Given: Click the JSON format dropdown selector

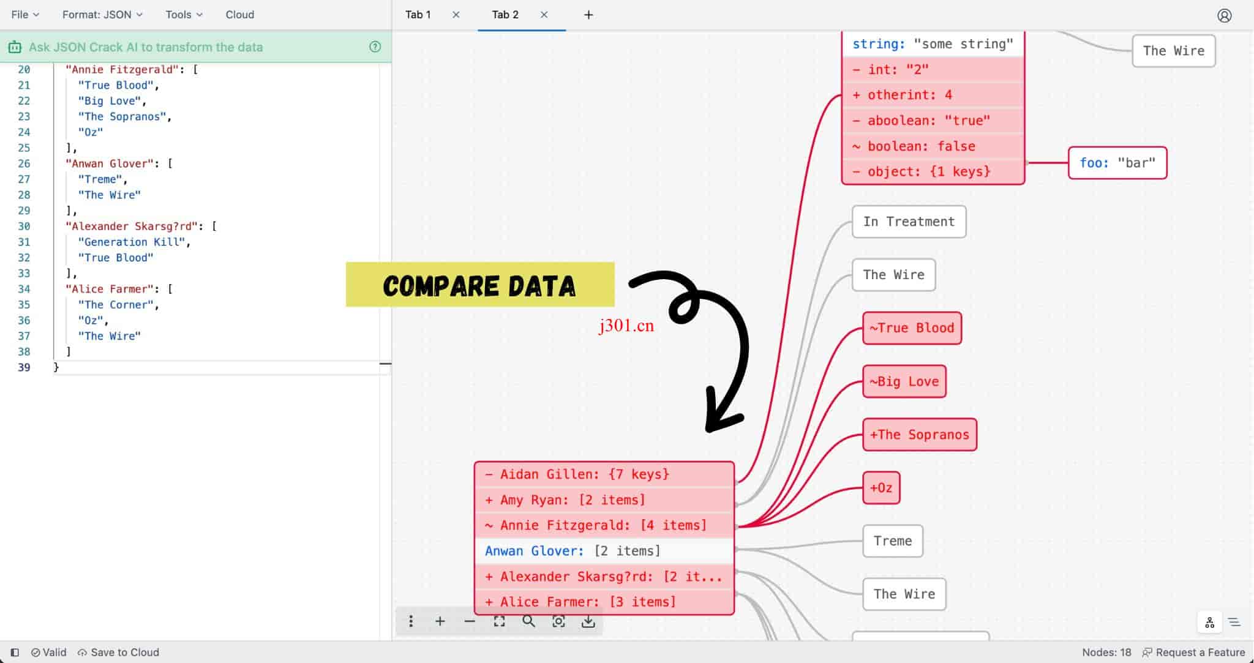Looking at the screenshot, I should tap(101, 14).
